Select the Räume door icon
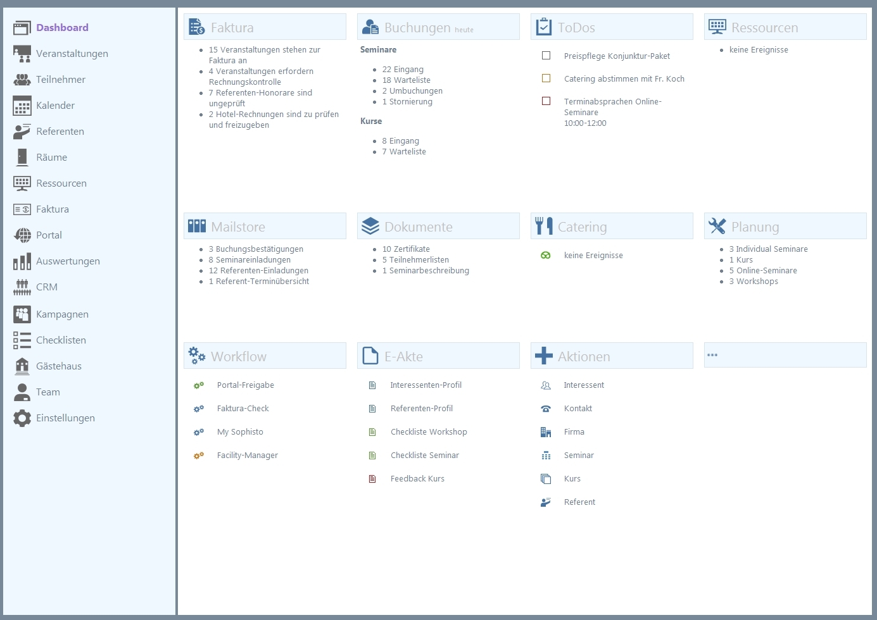The height and width of the screenshot is (620, 877). [x=22, y=158]
